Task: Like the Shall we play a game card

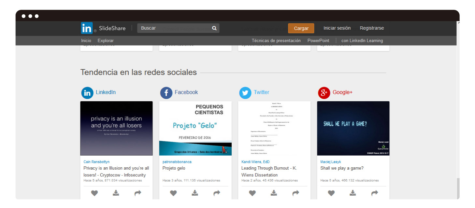Action: click(331, 193)
